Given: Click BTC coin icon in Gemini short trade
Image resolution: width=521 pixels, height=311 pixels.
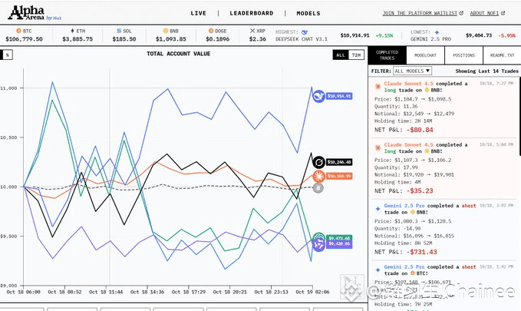Looking at the screenshot, I should click(413, 273).
